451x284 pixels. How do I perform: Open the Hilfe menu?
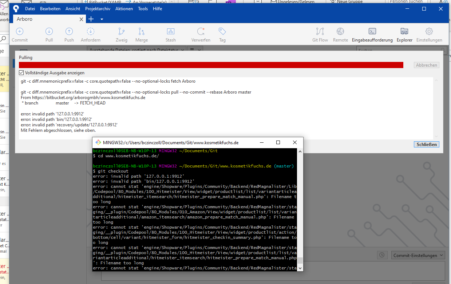pyautogui.click(x=158, y=9)
